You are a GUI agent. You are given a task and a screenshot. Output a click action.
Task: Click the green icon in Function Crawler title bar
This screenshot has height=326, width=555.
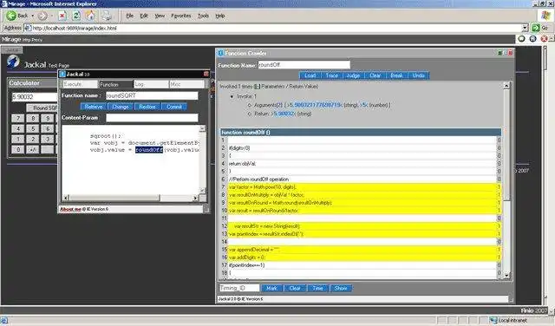coord(500,53)
